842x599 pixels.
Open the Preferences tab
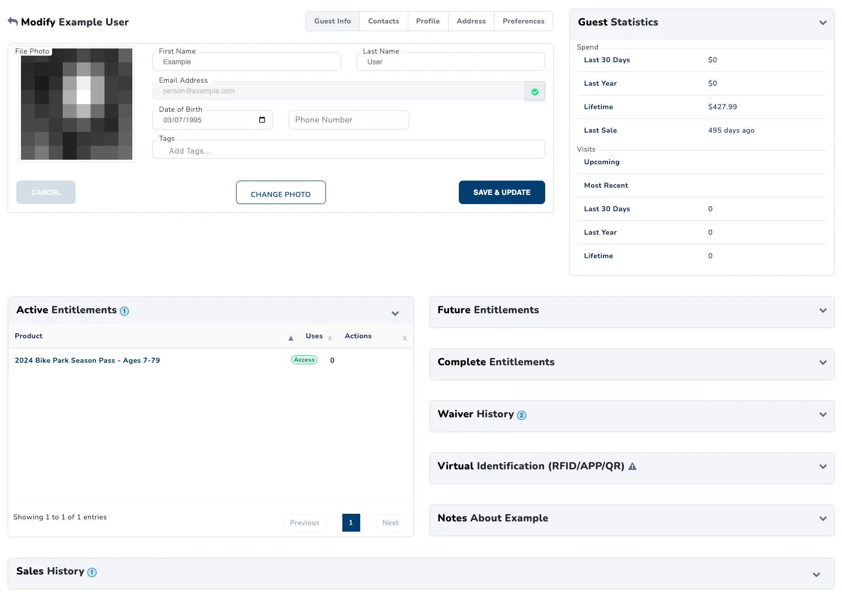tap(524, 21)
